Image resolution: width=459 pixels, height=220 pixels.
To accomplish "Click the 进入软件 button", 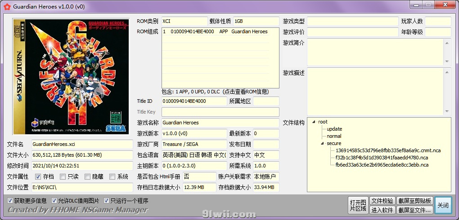I will 382,210.
